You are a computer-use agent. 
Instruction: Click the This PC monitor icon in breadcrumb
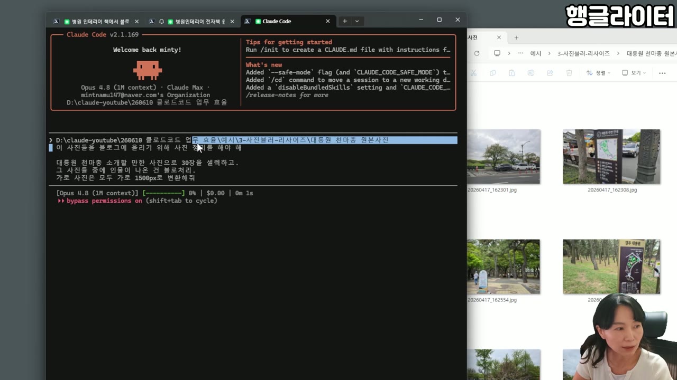497,53
